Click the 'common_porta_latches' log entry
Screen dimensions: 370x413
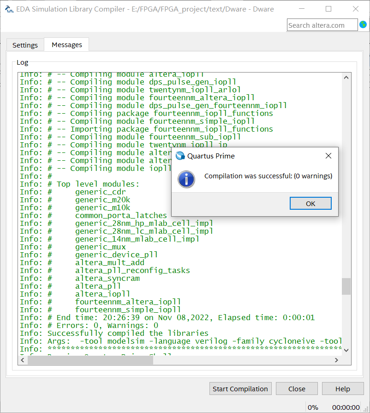coord(121,215)
